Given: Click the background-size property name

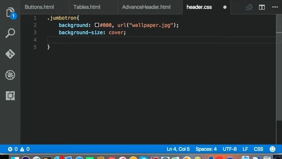Looking at the screenshot, I should (81, 32).
